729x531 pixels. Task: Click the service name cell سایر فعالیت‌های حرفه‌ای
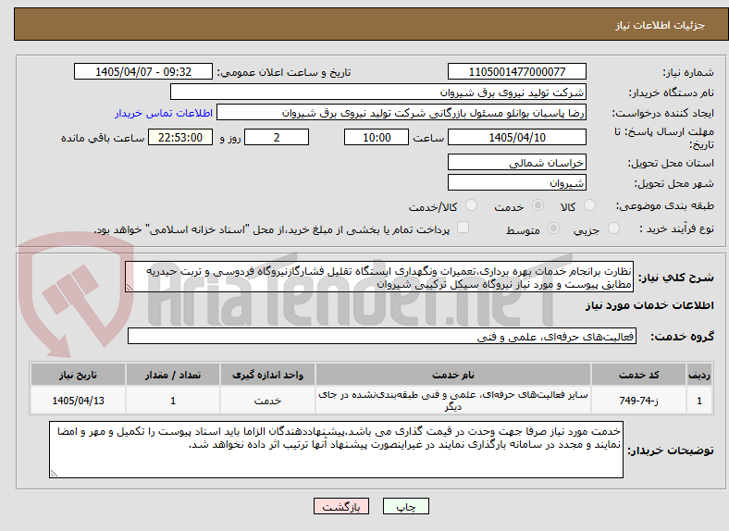tap(453, 401)
